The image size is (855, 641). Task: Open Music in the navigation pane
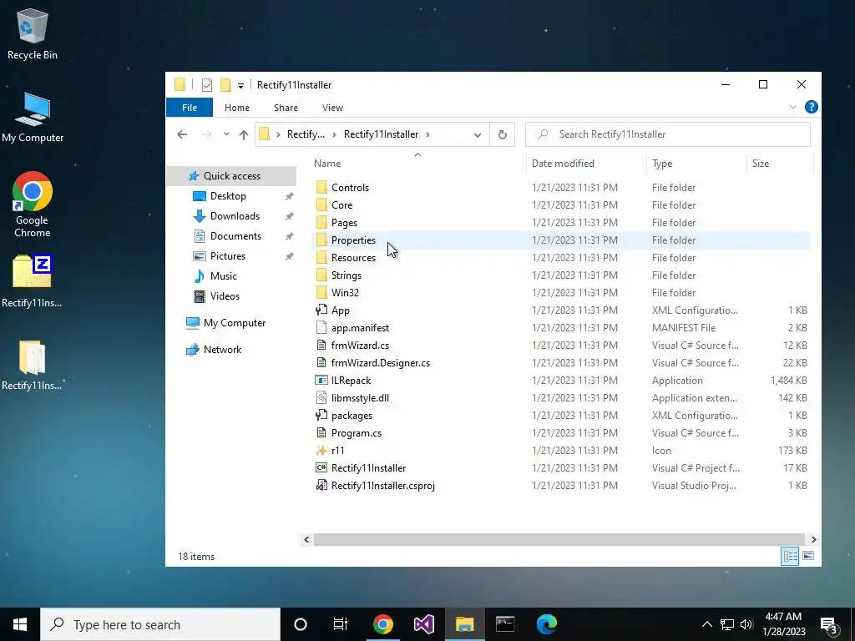point(224,275)
